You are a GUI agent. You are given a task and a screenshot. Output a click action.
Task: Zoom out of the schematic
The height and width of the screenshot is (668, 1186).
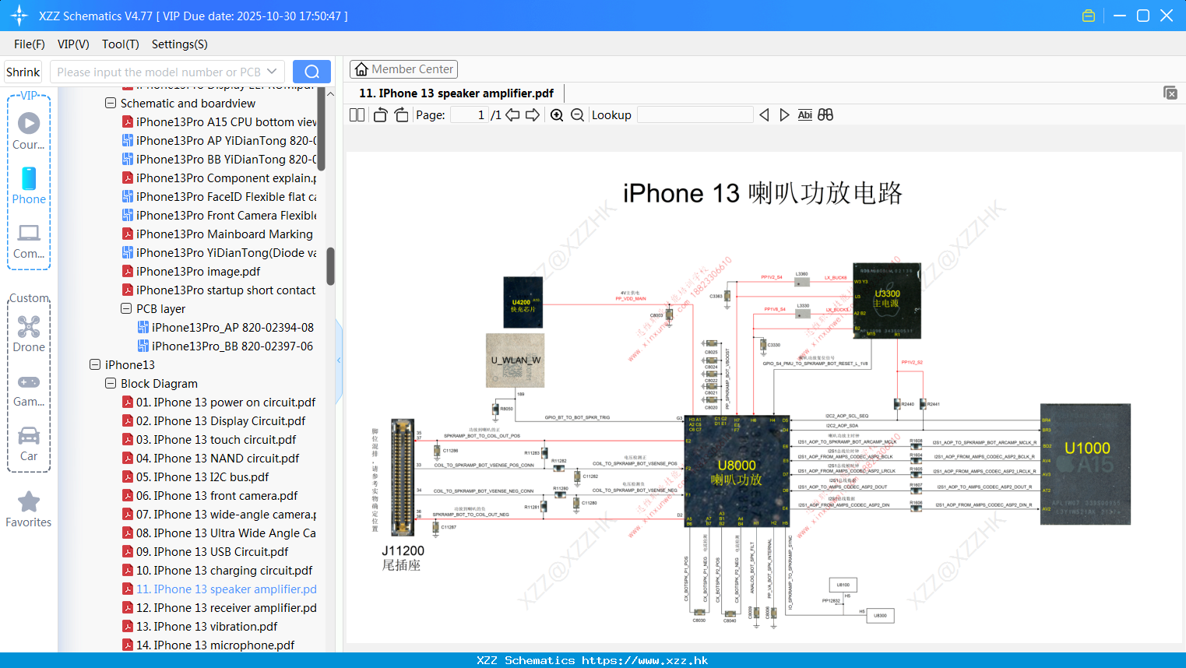[x=577, y=115]
